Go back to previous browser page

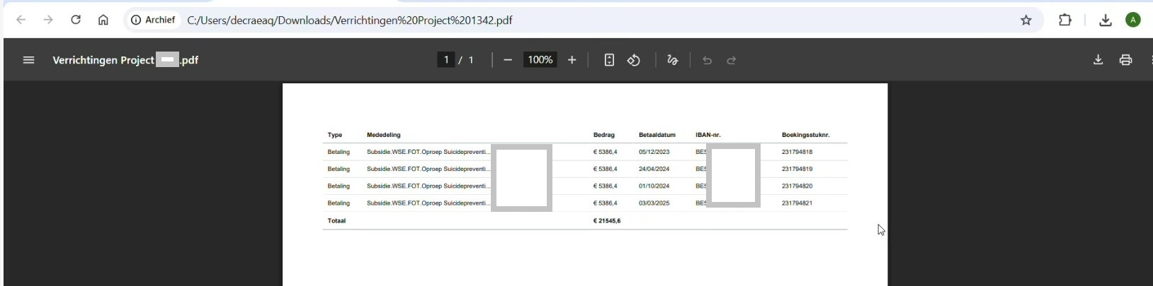click(x=21, y=20)
